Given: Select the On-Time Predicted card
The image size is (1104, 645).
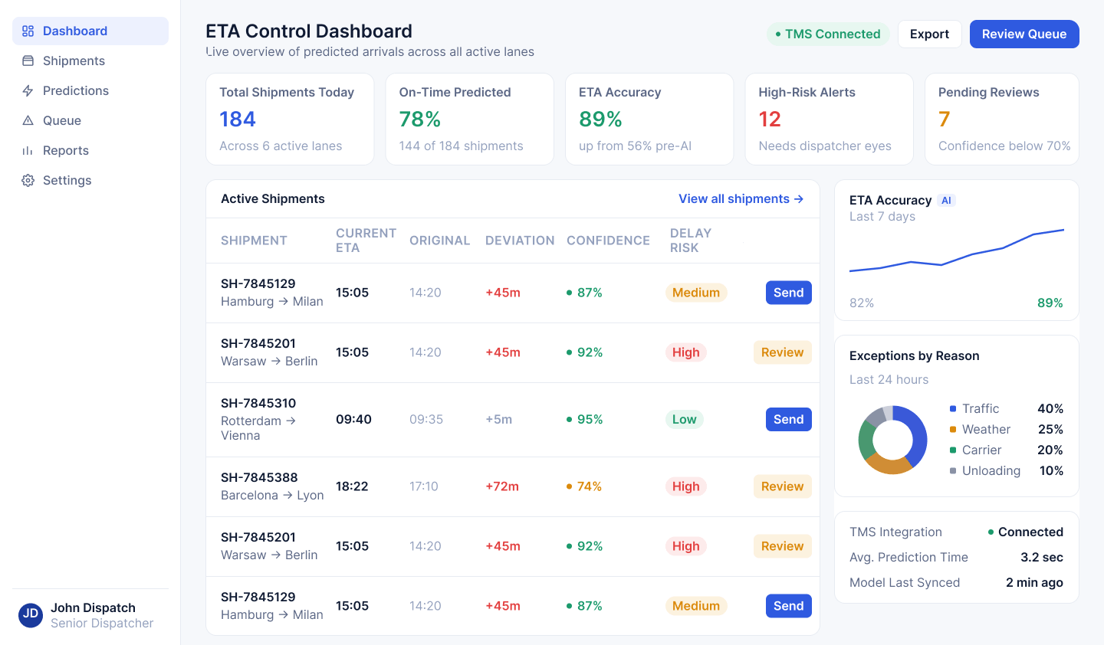Looking at the screenshot, I should (469, 119).
